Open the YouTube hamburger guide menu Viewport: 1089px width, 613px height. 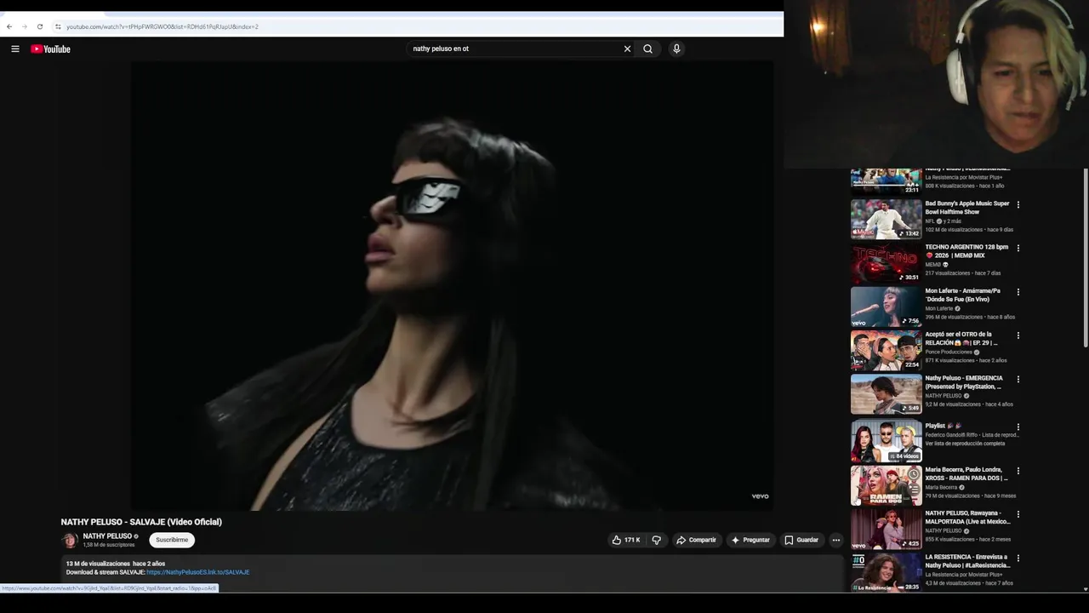pos(15,49)
